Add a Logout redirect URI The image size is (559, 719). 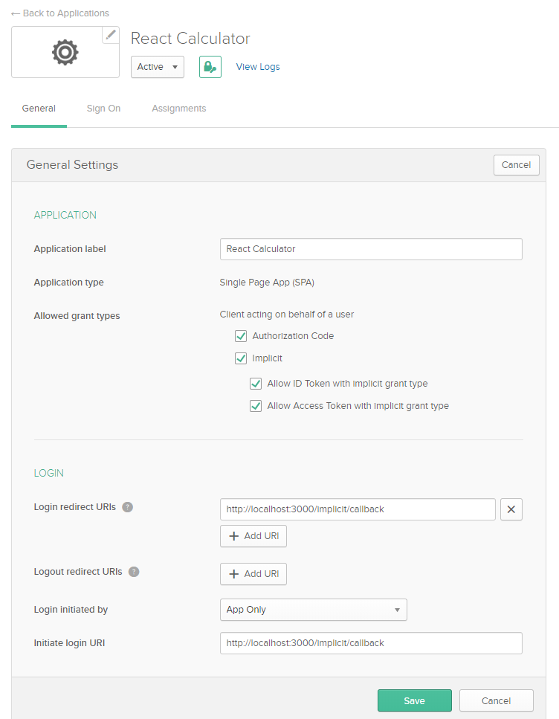click(253, 574)
